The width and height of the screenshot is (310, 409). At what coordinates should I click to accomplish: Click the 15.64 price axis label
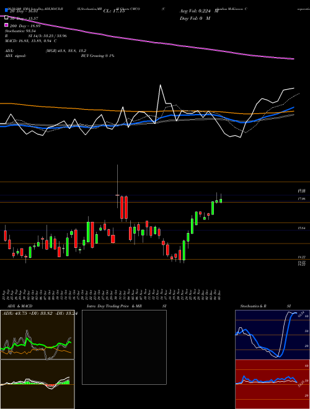pyautogui.click(x=301, y=228)
